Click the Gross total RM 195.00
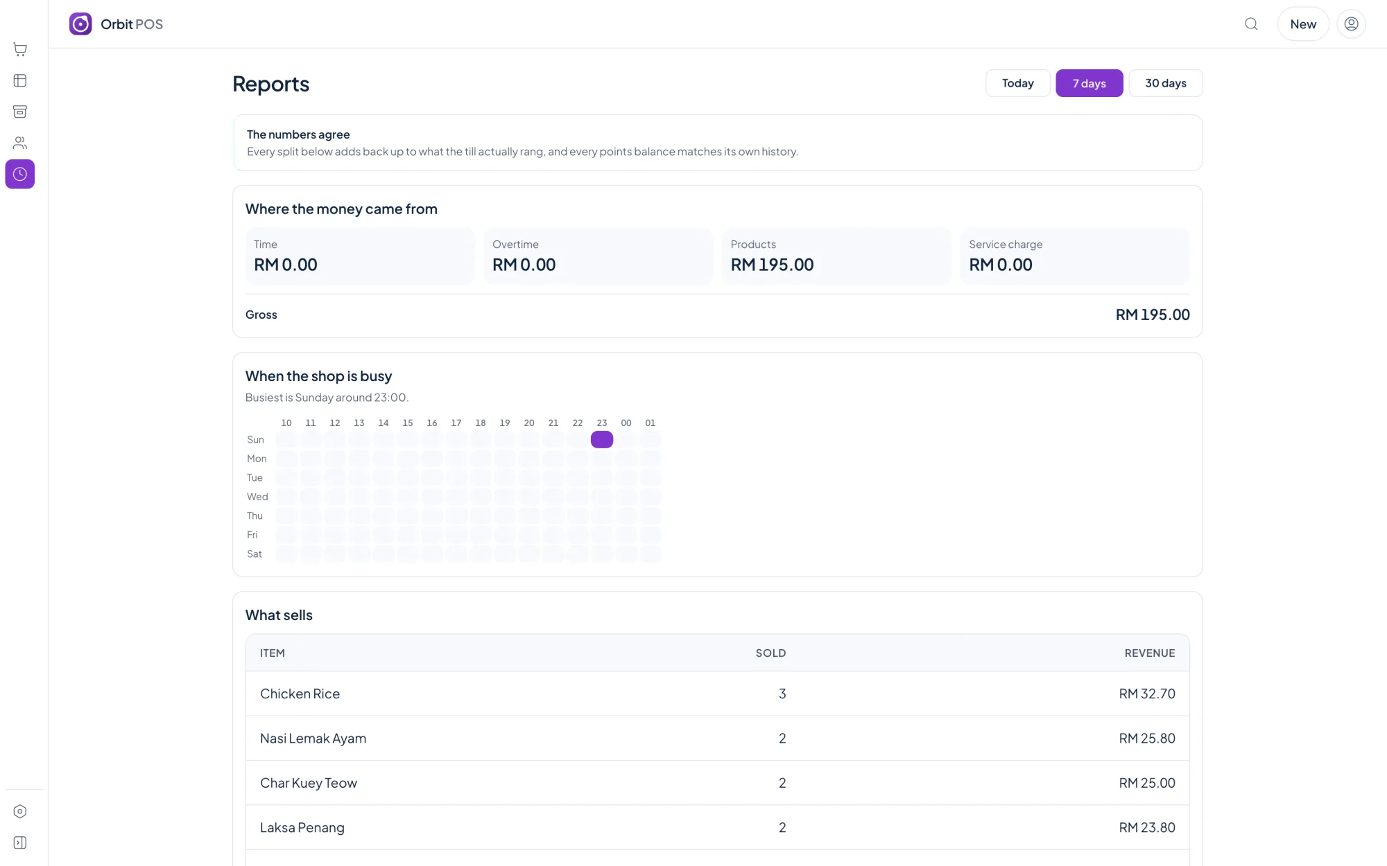Viewport: 1387px width, 866px height. point(1152,315)
